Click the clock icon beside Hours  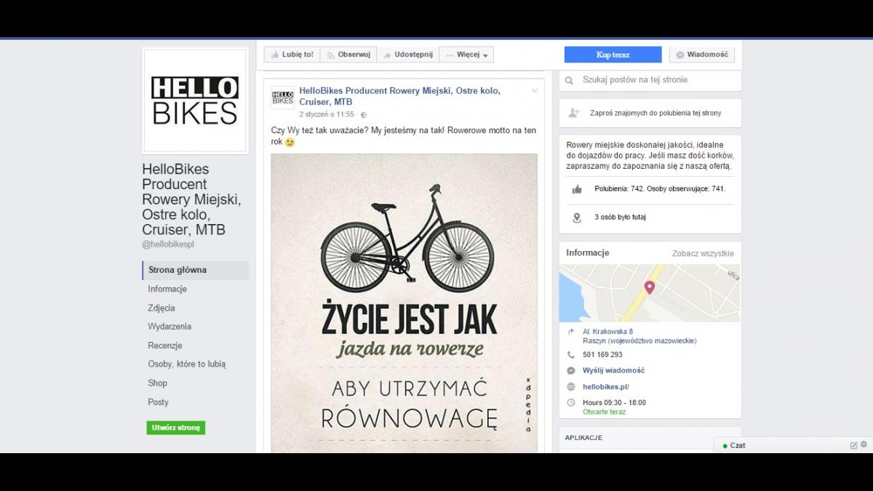[571, 403]
